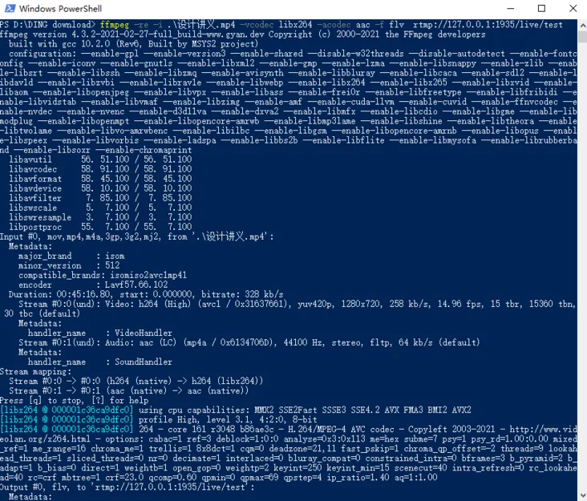Click the scrollbar up arrow
Screen dimensions: 587x501
[x=582, y=25]
